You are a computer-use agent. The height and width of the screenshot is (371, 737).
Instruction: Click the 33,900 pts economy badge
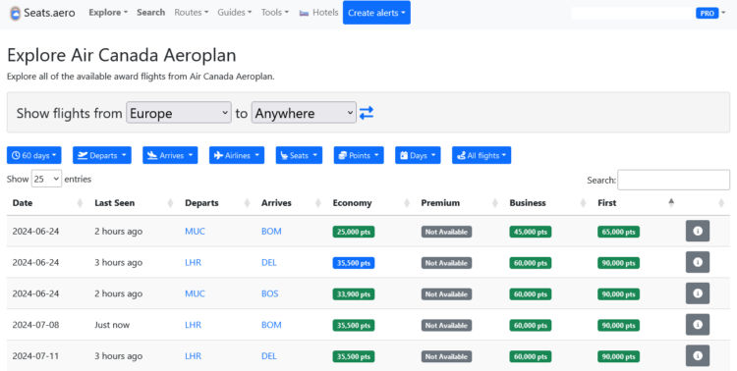pyautogui.click(x=354, y=294)
